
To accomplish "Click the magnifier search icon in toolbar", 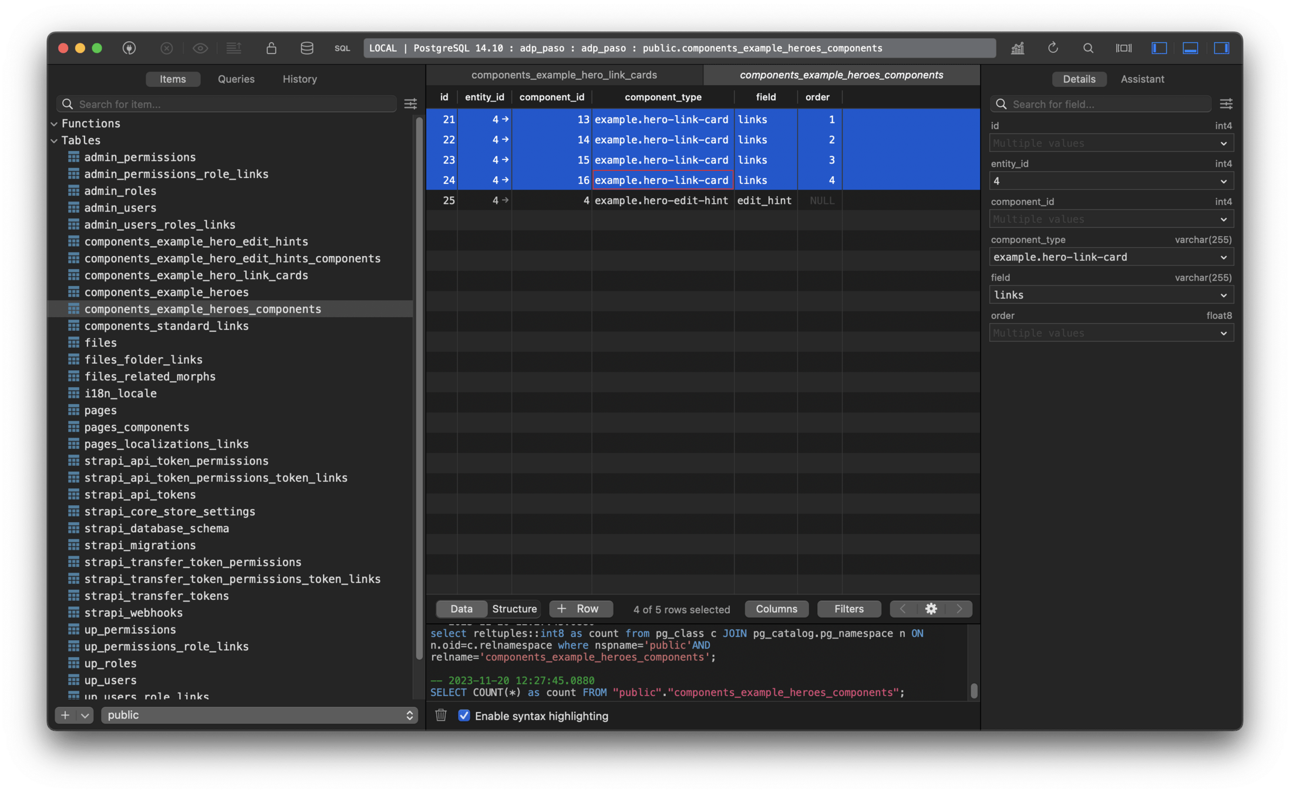I will pos(1088,48).
